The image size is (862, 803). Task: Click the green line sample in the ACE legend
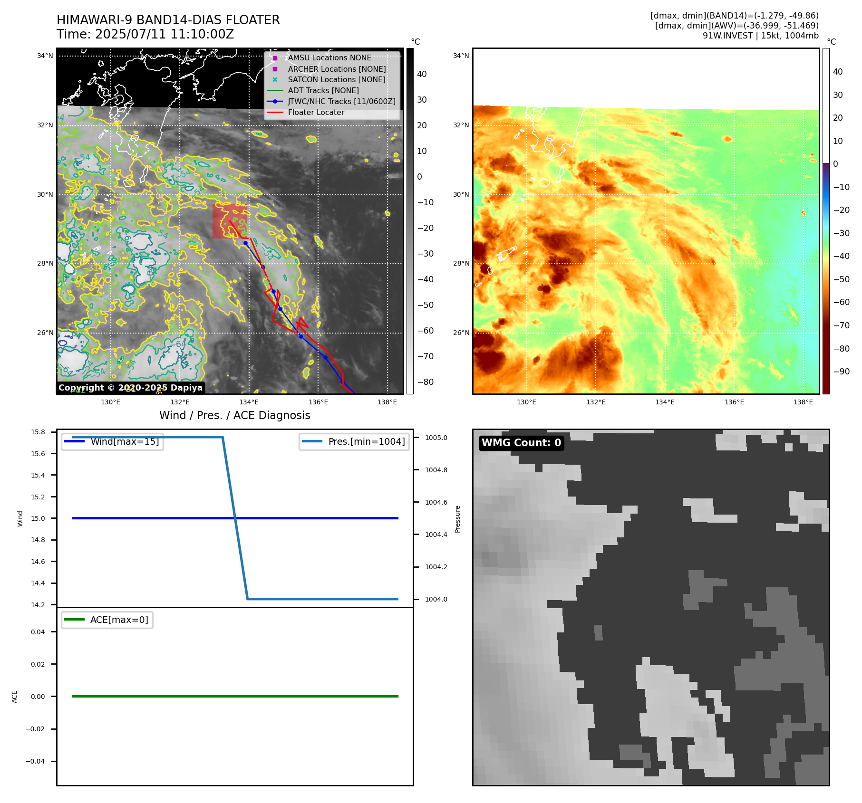[74, 620]
